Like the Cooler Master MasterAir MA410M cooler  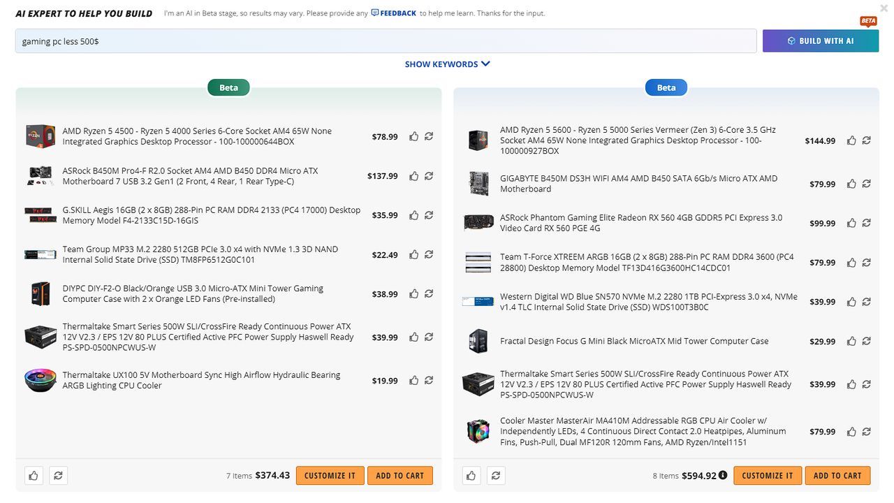(x=851, y=432)
